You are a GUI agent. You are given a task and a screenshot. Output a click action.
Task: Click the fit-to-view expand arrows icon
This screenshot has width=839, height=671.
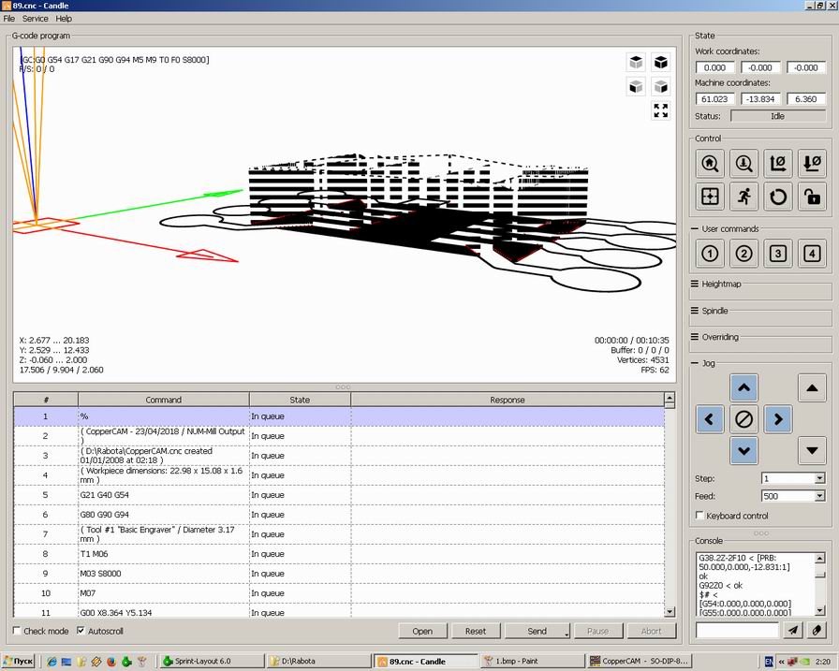(661, 110)
